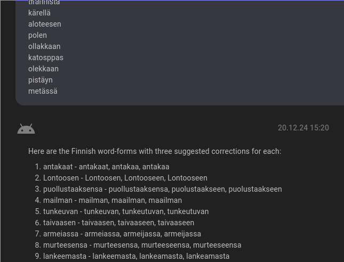The width and height of the screenshot is (344, 262).
Task: Click on the word "pistäyn"
Action: [x=41, y=80]
